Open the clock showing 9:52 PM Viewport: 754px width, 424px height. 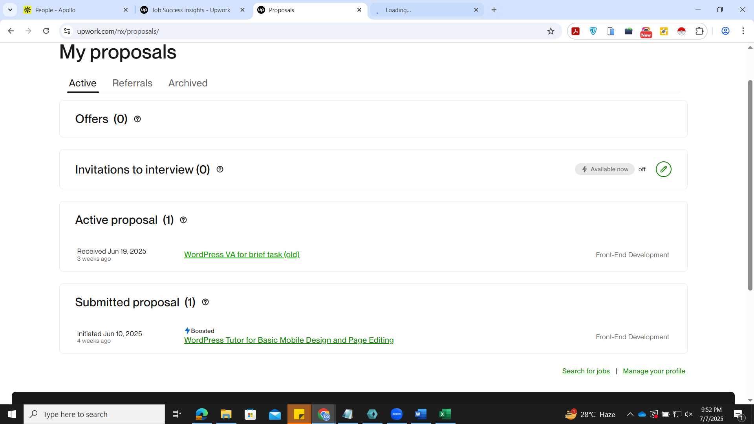point(711,414)
